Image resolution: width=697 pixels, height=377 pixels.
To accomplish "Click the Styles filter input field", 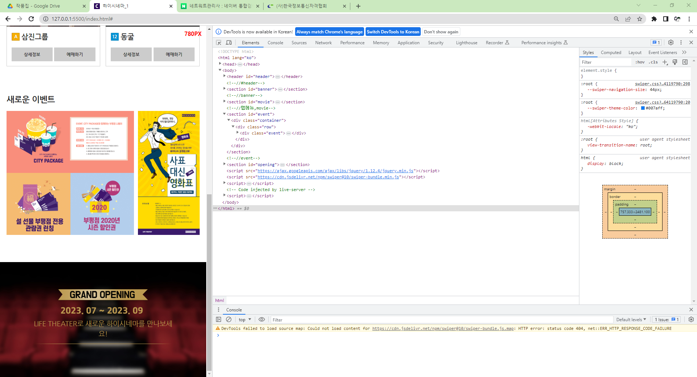I will point(606,62).
